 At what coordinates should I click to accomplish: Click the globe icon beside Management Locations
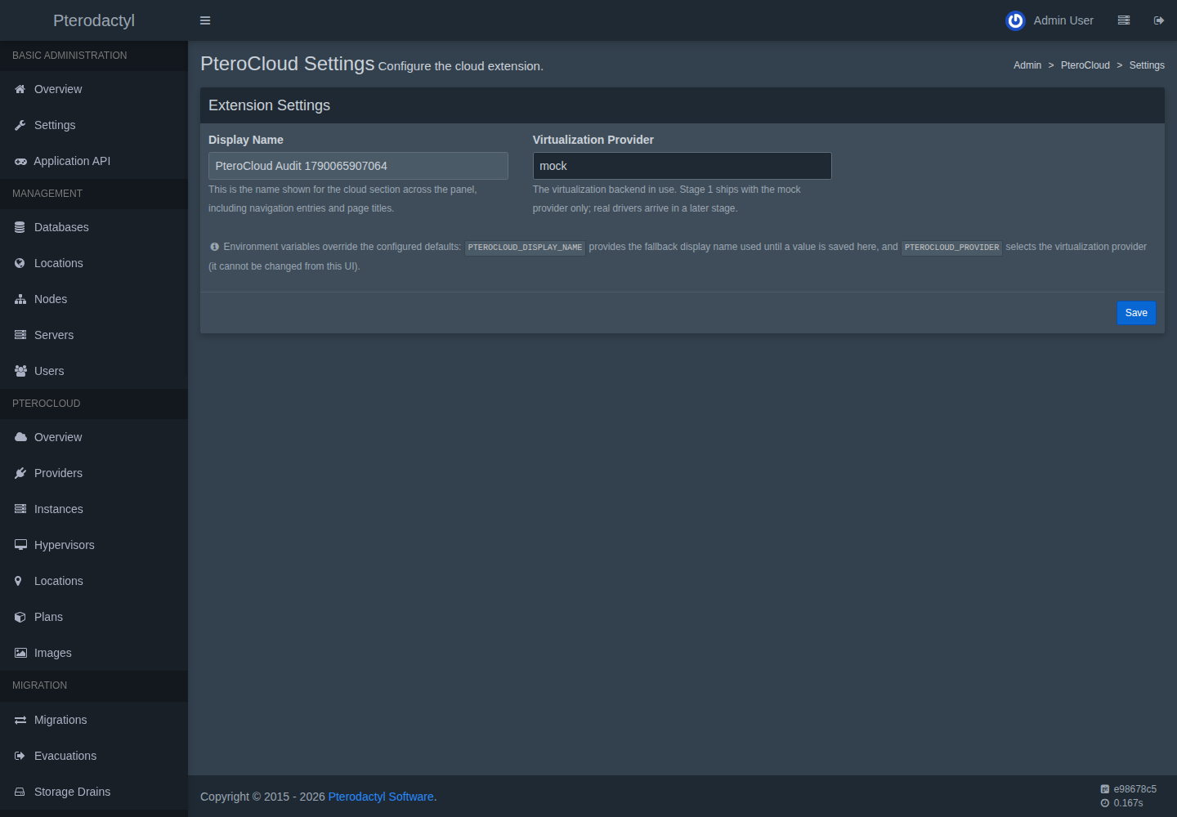pyautogui.click(x=20, y=263)
